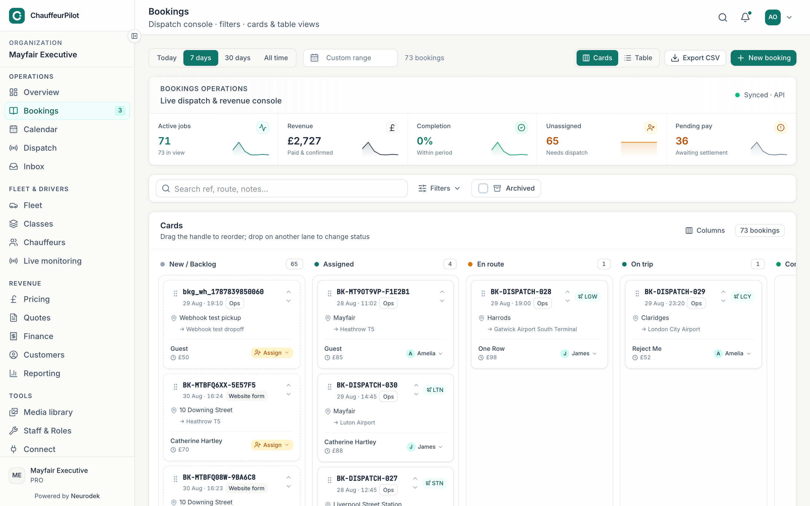The image size is (810, 506).
Task: Select the 30 days range
Action: click(238, 58)
